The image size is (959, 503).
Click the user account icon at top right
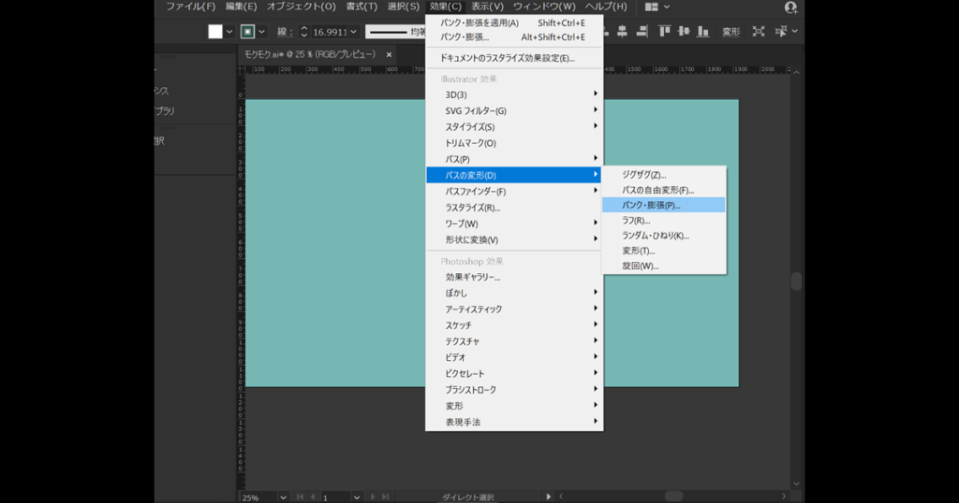791,7
